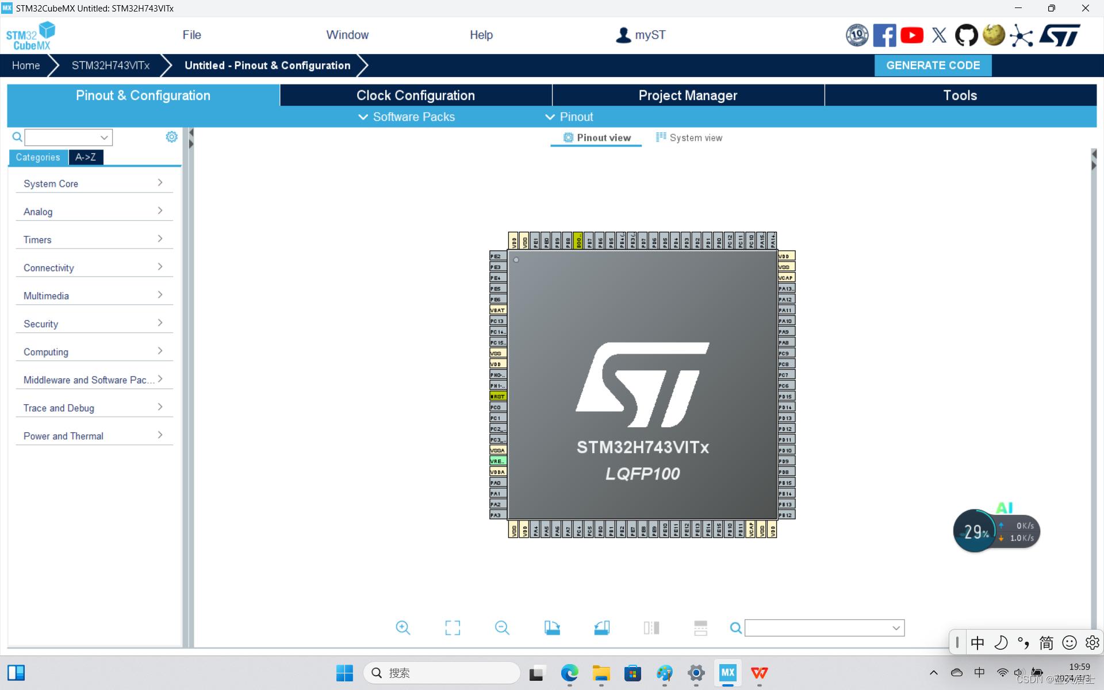Click the settings gear icon
1104x690 pixels.
pos(171,137)
